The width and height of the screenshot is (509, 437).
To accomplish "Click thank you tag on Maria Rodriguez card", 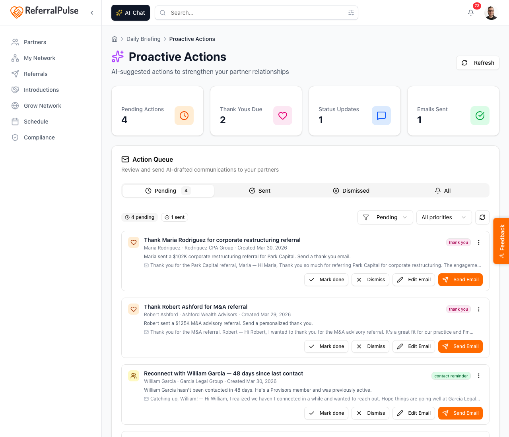I will tap(458, 242).
